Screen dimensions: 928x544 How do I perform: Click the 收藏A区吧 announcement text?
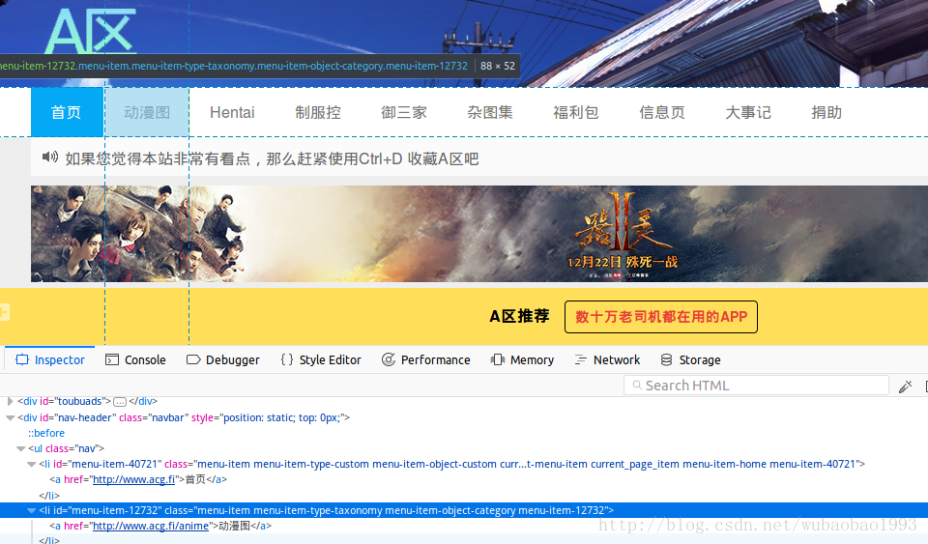coord(443,159)
